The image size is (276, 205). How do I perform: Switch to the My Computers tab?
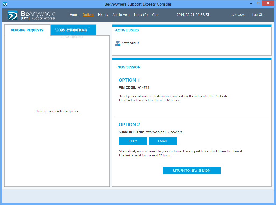tap(73, 30)
